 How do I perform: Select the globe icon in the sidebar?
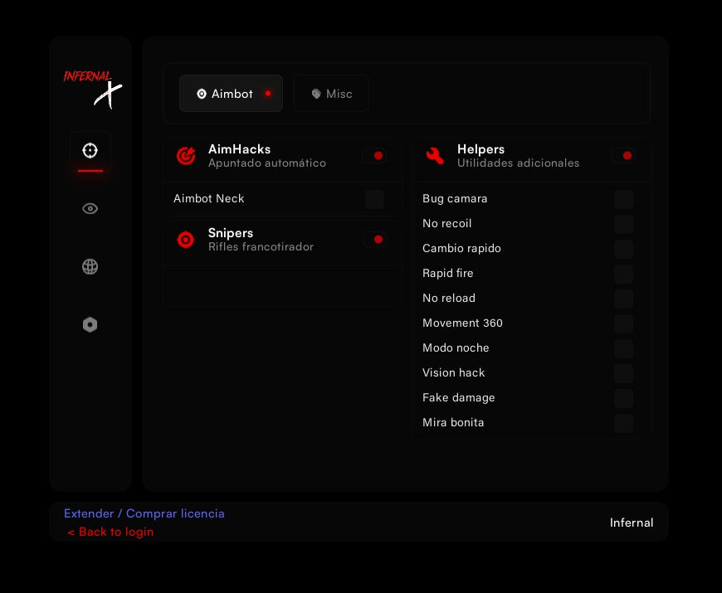tap(90, 266)
